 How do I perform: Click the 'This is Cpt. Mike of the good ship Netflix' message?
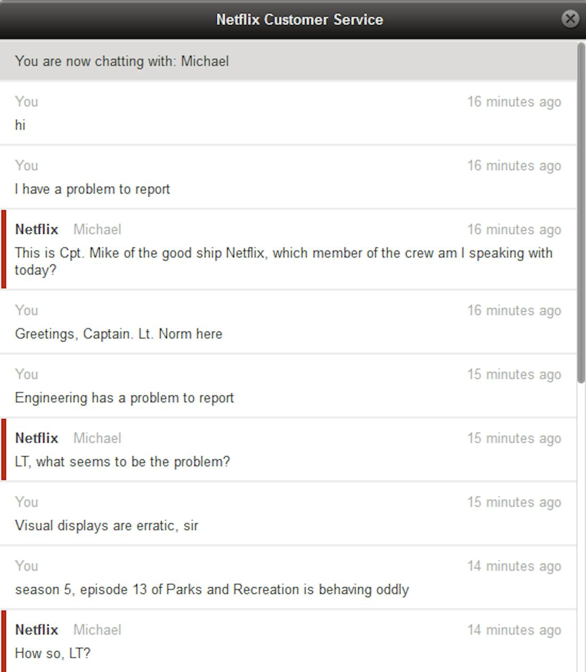(283, 261)
